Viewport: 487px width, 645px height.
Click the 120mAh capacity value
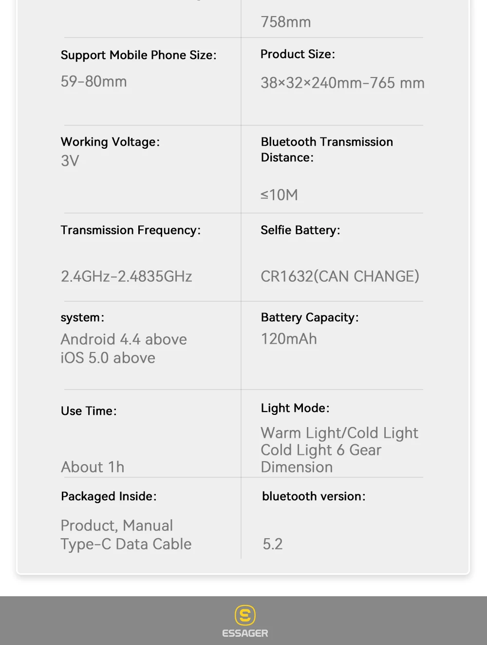click(x=289, y=339)
